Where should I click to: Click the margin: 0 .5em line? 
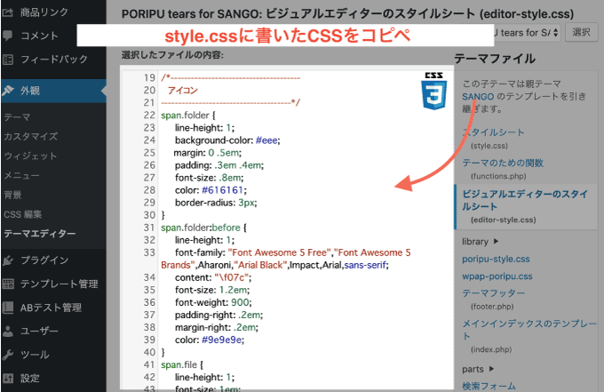point(208,153)
